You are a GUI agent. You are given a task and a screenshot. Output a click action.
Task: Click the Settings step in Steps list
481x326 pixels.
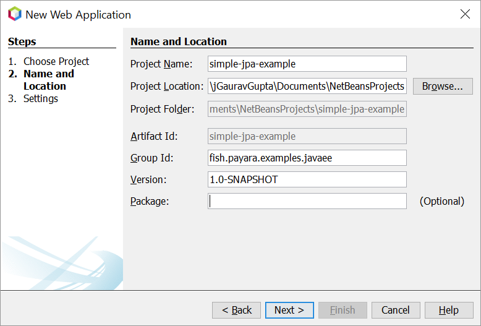pyautogui.click(x=40, y=98)
